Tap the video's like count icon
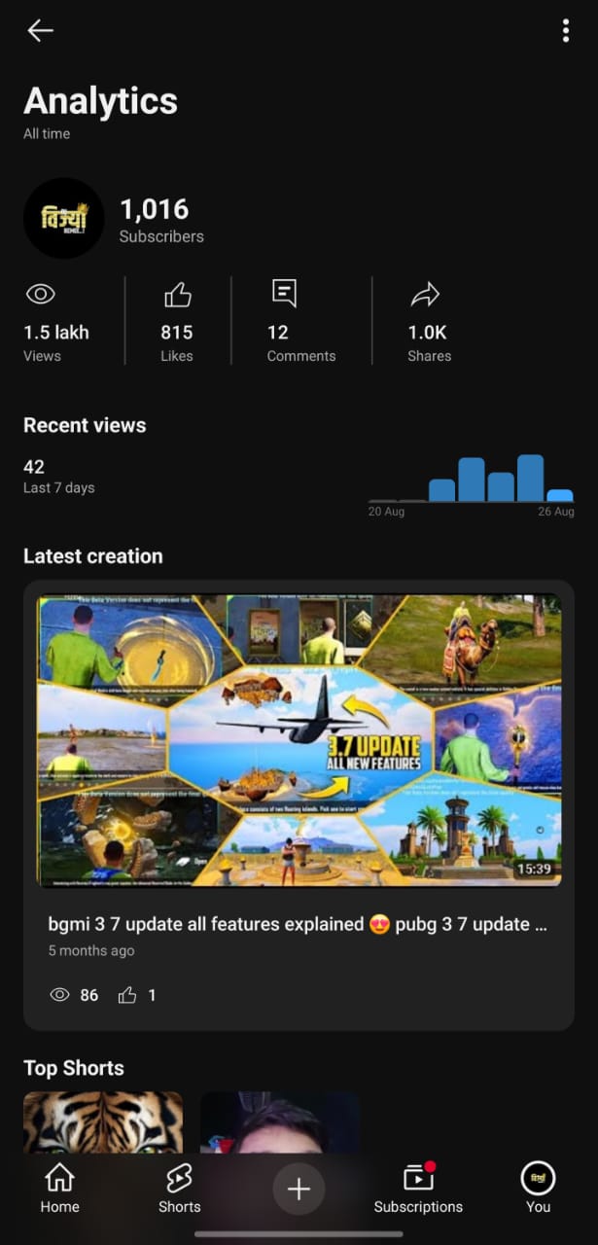This screenshot has height=1245, width=598. 127,995
